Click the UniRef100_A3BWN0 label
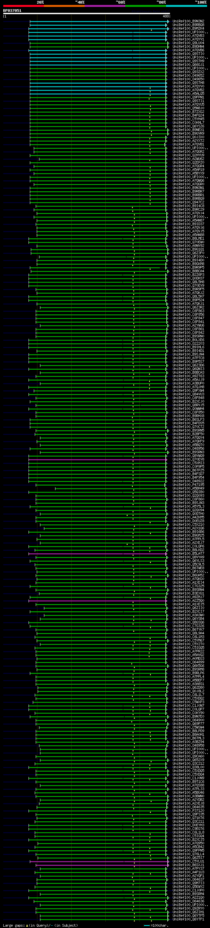Image resolution: width=210 pixels, height=928 pixels. [x=188, y=796]
